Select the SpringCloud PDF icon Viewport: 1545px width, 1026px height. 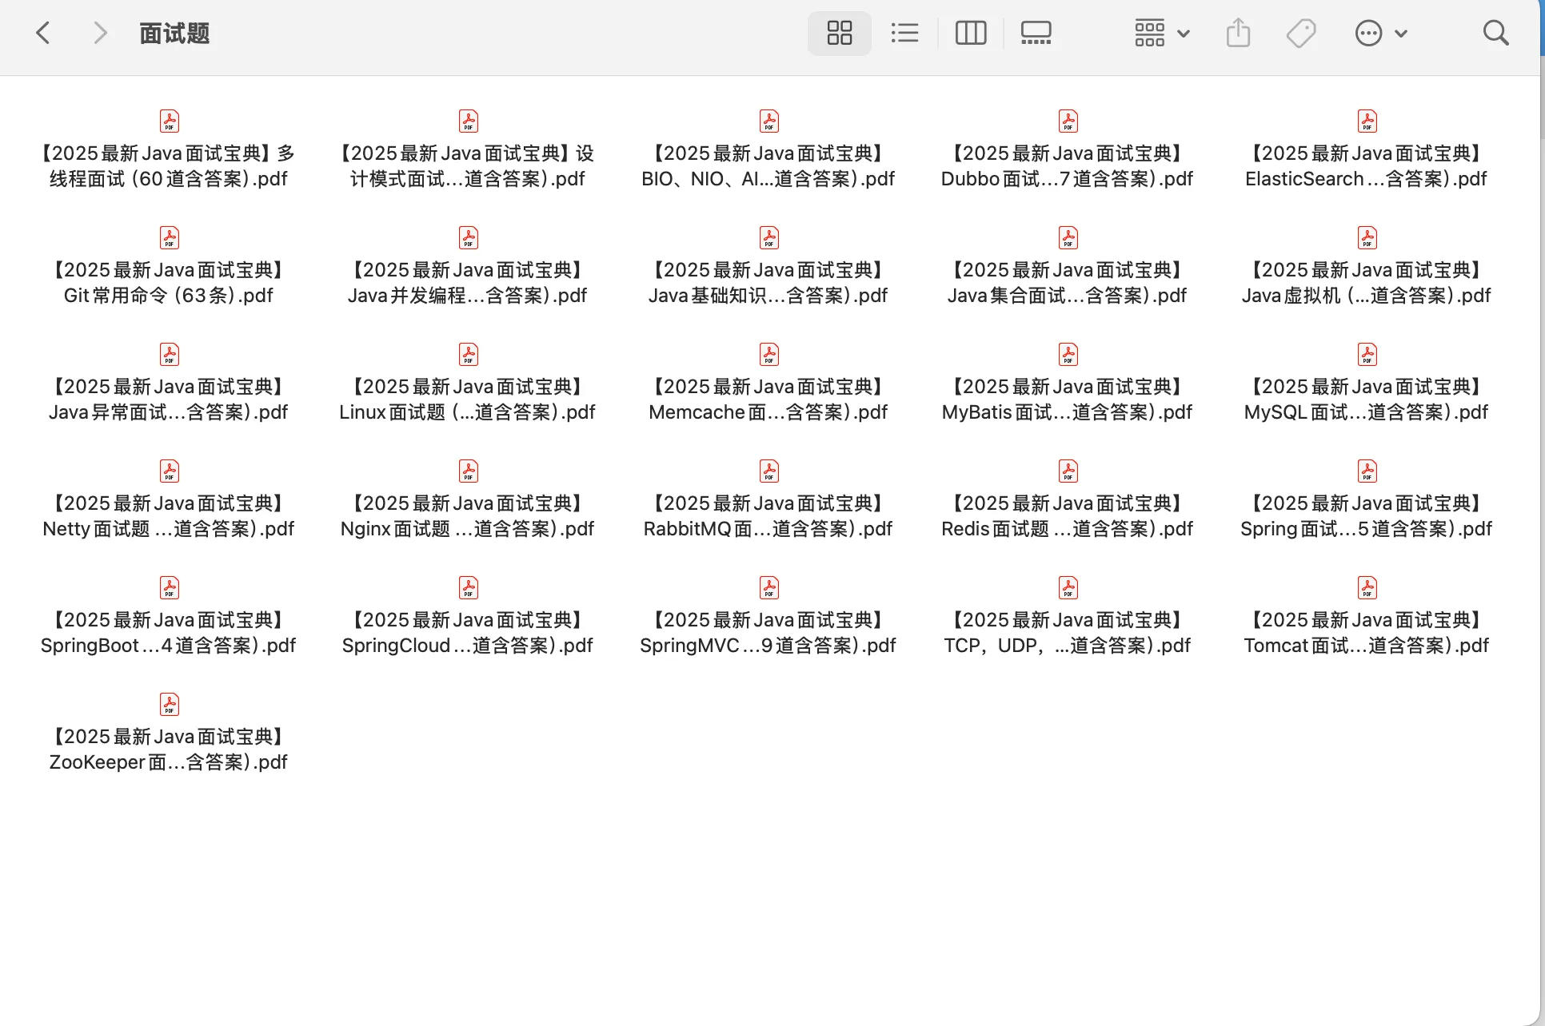(x=469, y=587)
